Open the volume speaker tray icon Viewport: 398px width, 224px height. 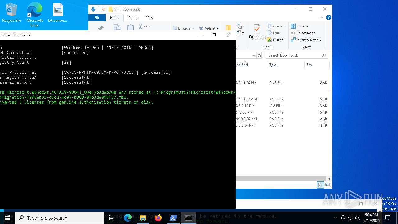(x=358, y=218)
